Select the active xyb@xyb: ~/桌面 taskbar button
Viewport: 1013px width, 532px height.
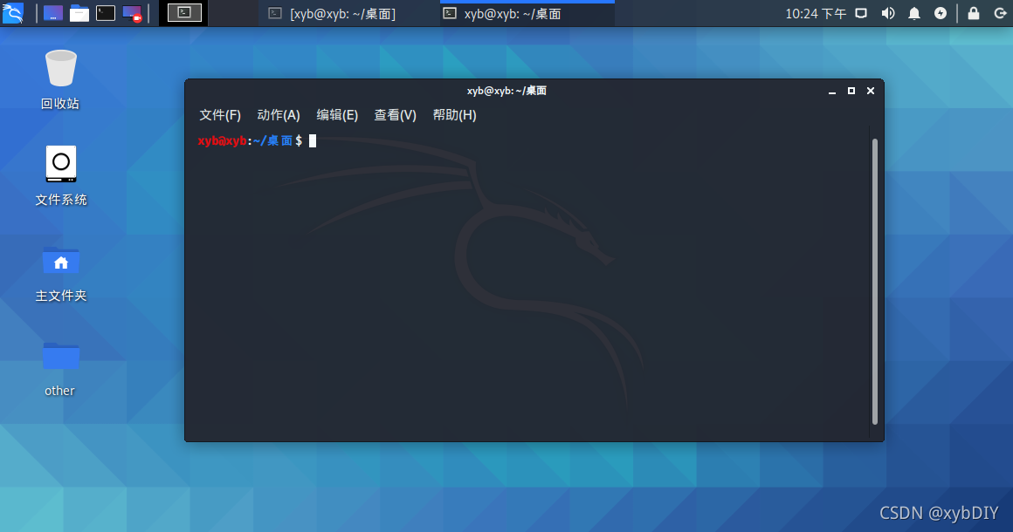click(x=527, y=14)
